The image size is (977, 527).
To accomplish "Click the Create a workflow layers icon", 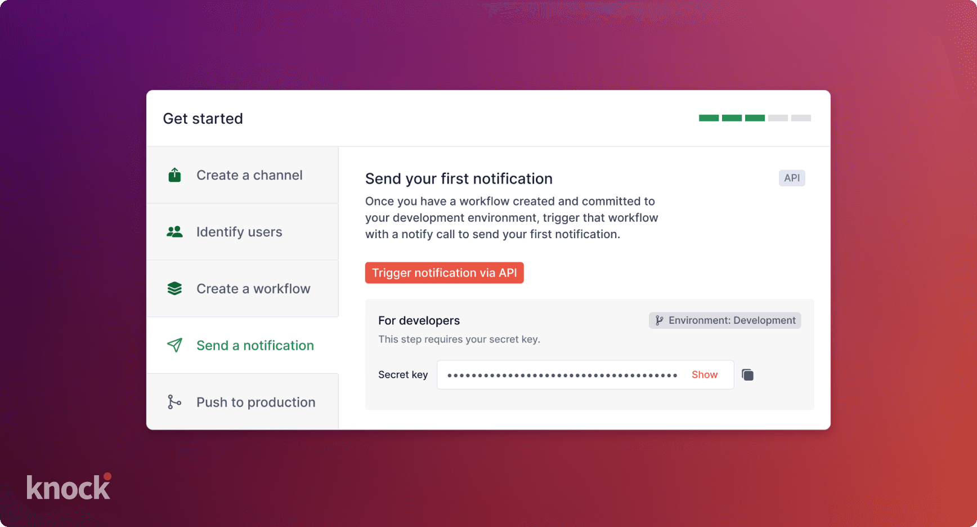I will pos(174,288).
